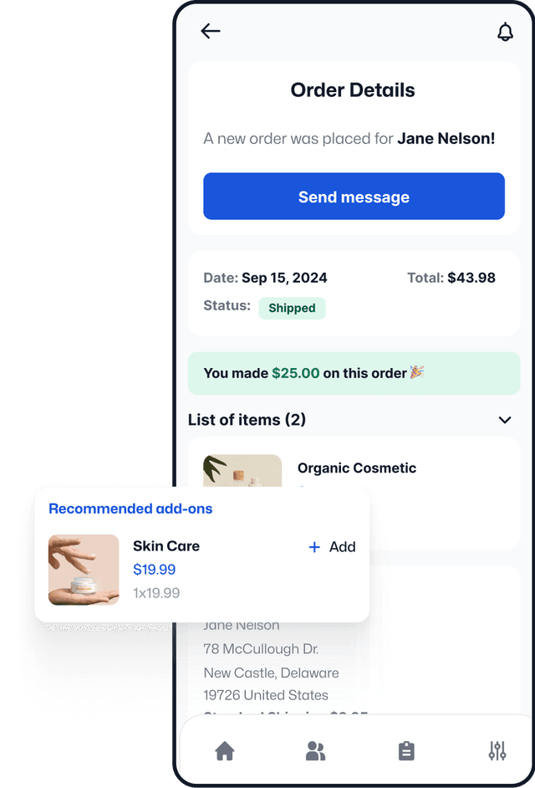
Task: Click the plus icon beside Add
Action: pos(315,547)
